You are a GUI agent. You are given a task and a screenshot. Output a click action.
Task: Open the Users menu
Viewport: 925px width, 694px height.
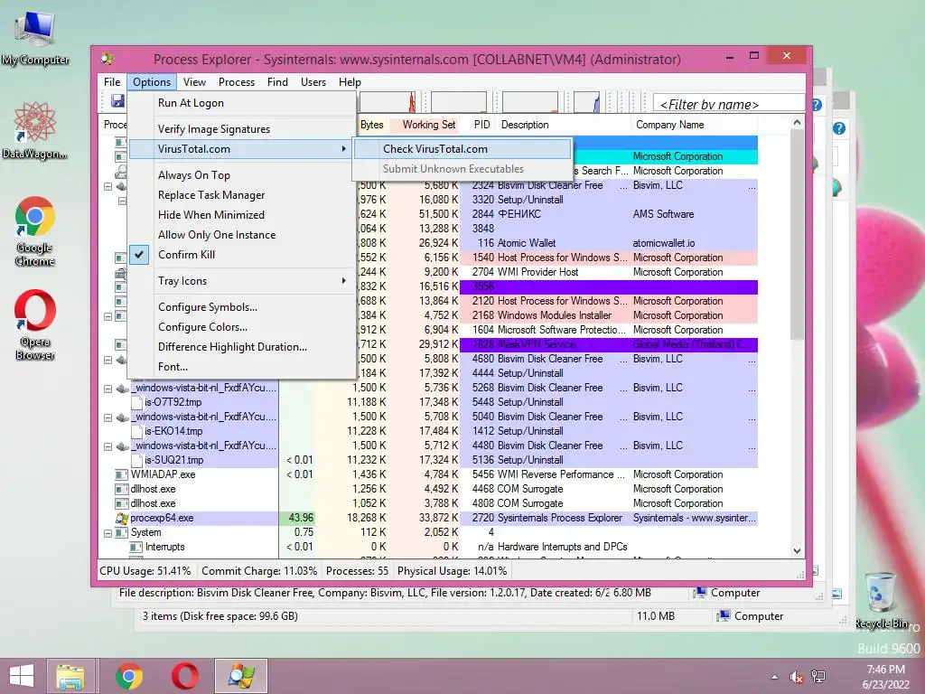tap(313, 82)
